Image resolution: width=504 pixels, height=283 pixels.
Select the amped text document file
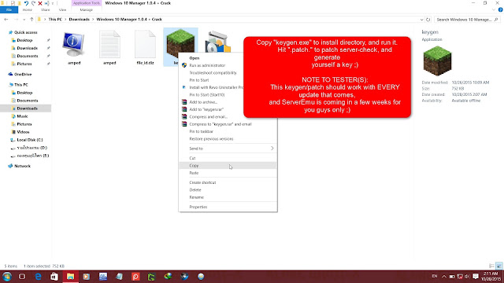109,47
